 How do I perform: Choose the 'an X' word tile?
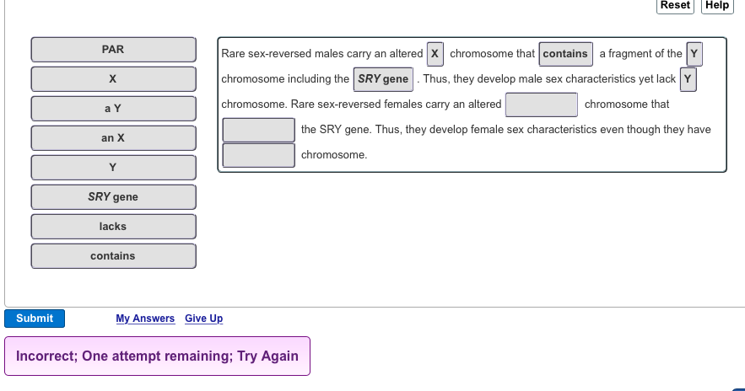113,138
